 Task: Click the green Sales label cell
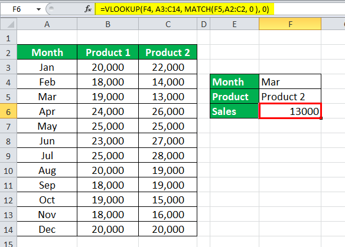[x=235, y=111]
